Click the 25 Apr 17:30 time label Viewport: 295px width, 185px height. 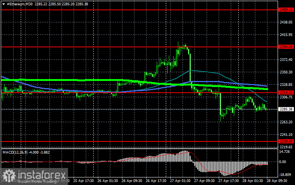click(83, 181)
